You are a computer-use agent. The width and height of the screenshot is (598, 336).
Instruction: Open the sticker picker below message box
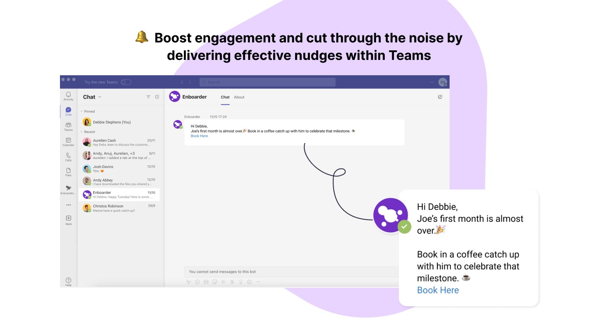pyautogui.click(x=215, y=282)
